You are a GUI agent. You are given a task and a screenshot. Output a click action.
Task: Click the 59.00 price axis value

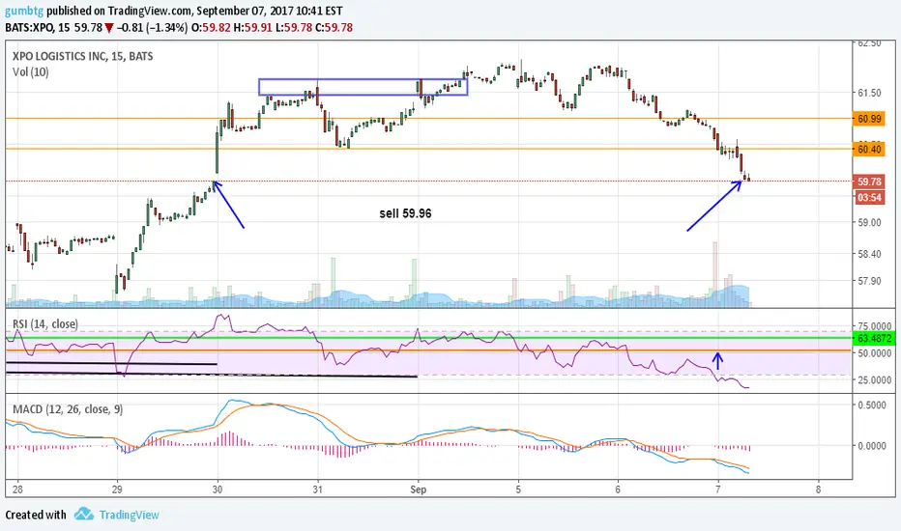(x=869, y=223)
